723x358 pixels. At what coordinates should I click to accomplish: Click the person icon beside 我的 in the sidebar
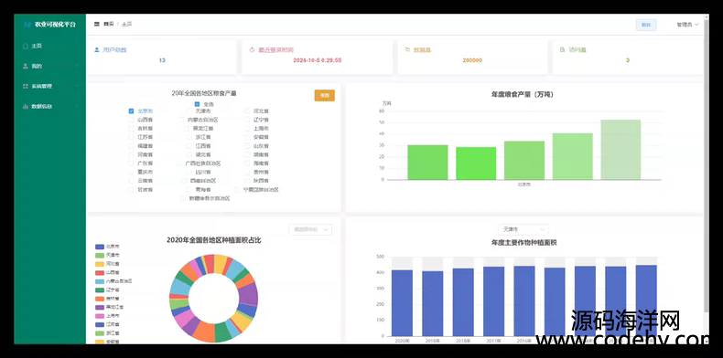pos(26,67)
